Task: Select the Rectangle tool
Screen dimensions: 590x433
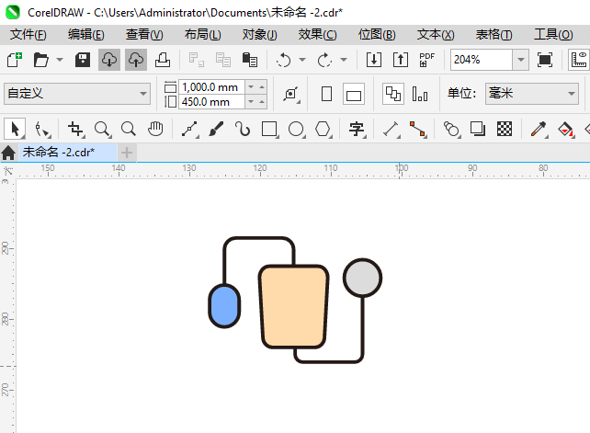Action: point(269,129)
